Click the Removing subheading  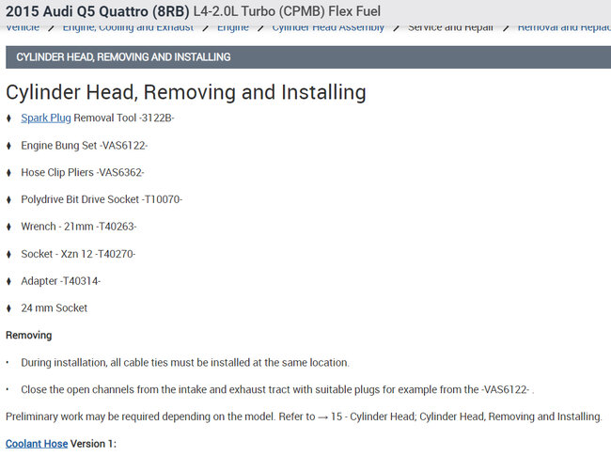(29, 335)
